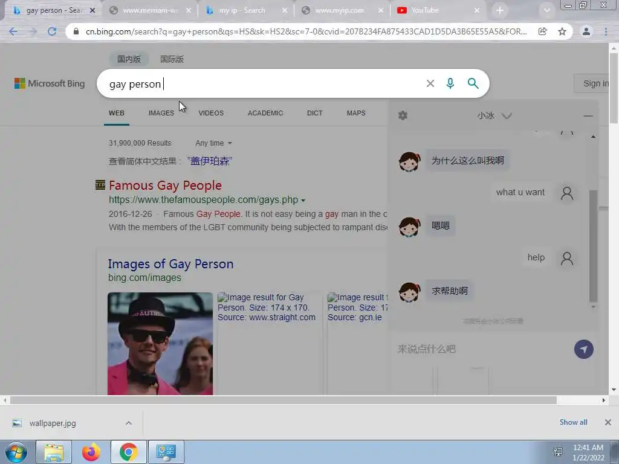Click the chat message 'what u want'
619x464 pixels.
520,192
